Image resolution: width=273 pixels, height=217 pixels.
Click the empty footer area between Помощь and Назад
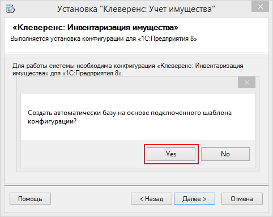[91, 199]
